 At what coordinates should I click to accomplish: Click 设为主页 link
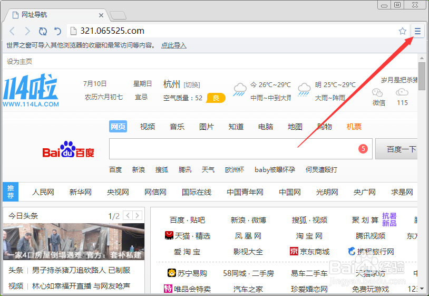(x=19, y=62)
